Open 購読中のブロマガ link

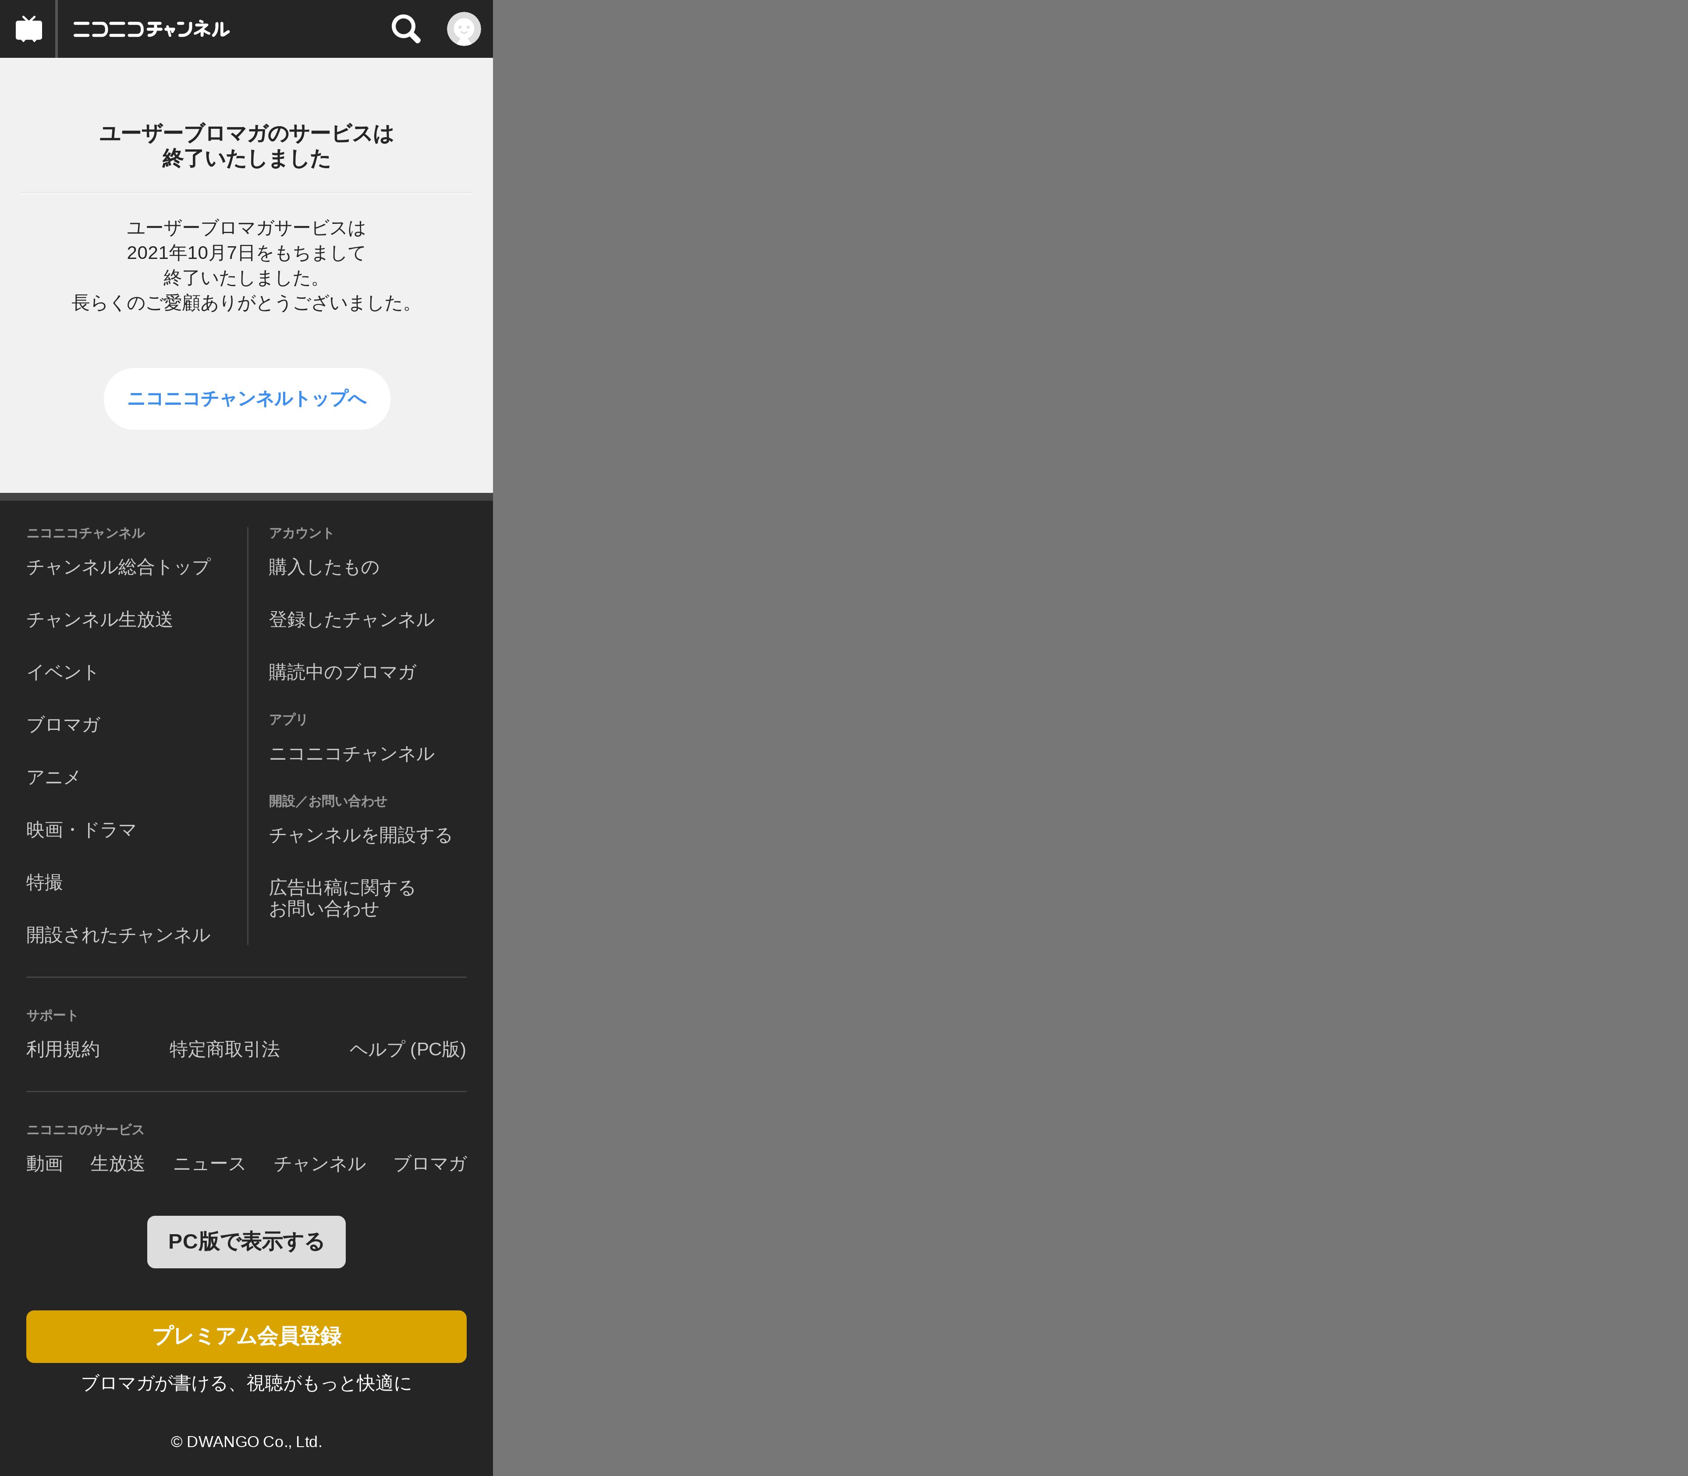[x=342, y=673]
